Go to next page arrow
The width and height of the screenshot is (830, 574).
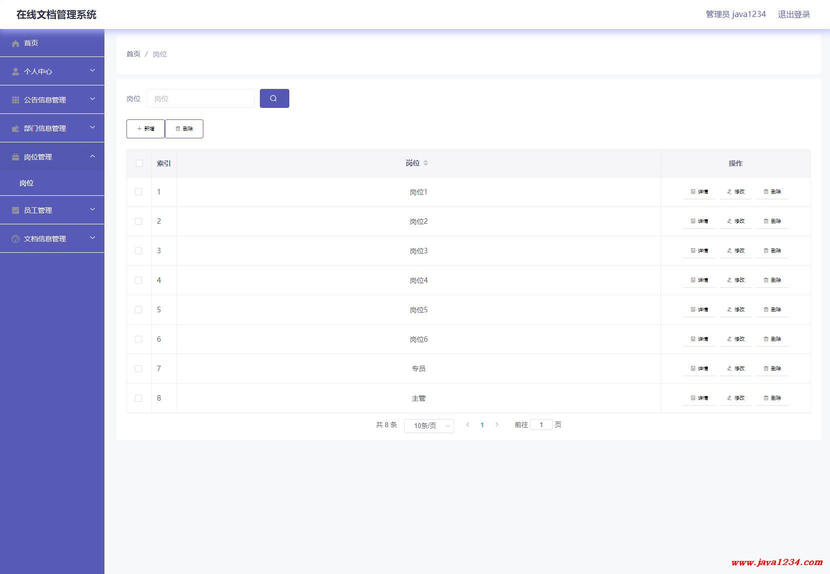click(497, 425)
